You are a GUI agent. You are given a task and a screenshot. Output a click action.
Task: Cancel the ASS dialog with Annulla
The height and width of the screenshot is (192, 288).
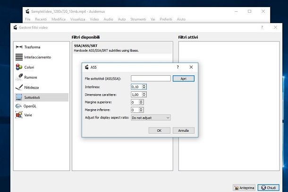(184, 130)
